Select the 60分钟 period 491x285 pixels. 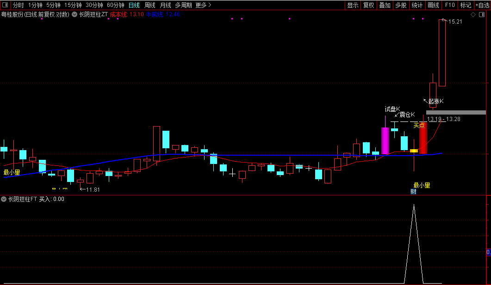116,5
